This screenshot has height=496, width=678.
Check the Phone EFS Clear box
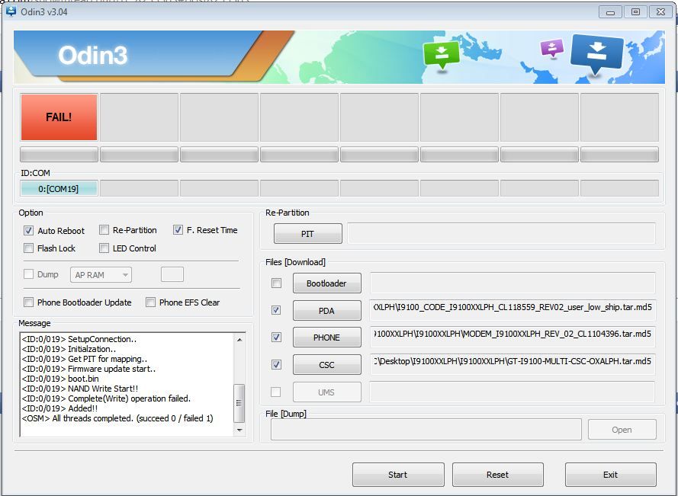click(x=151, y=302)
